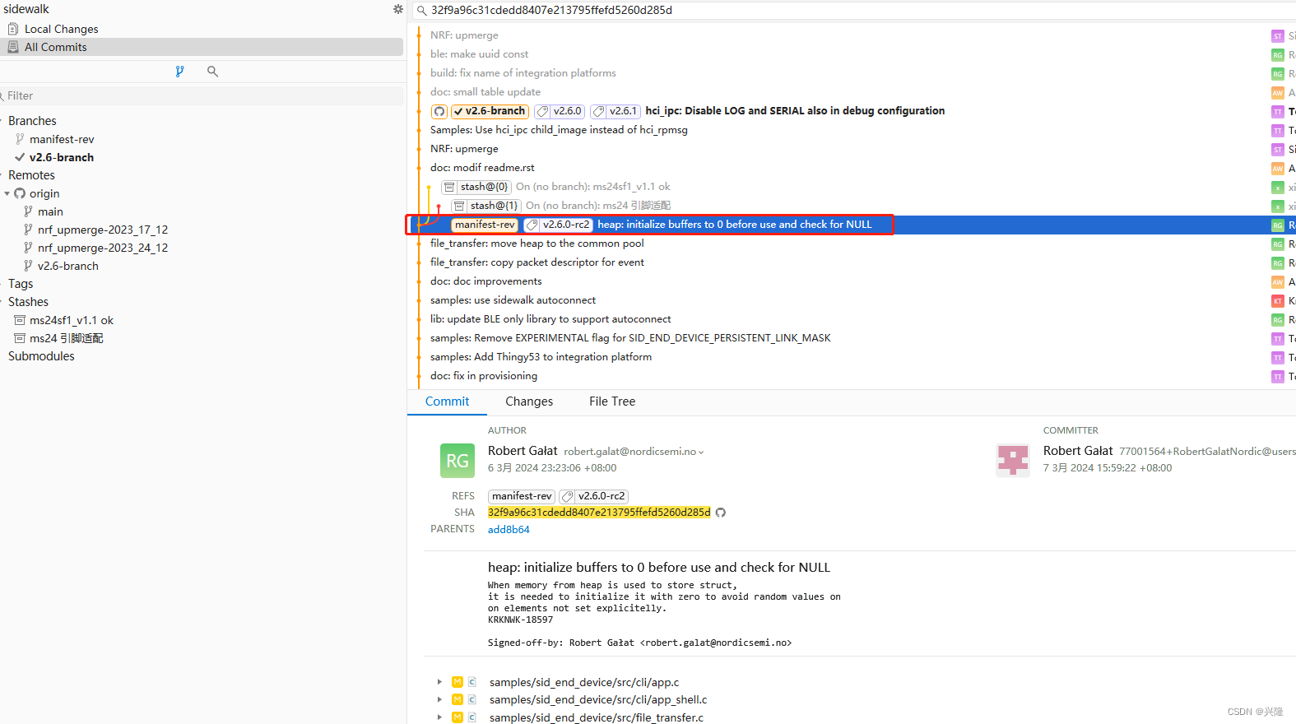The image size is (1296, 724).
Task: Click the tag icon of v2.6.1
Action: click(x=599, y=111)
